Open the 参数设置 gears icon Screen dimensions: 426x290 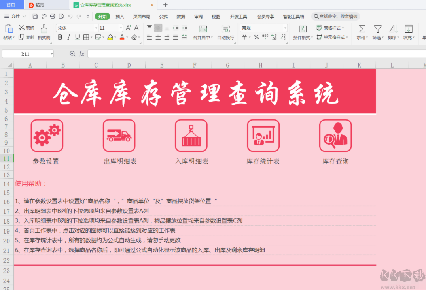tap(47, 136)
